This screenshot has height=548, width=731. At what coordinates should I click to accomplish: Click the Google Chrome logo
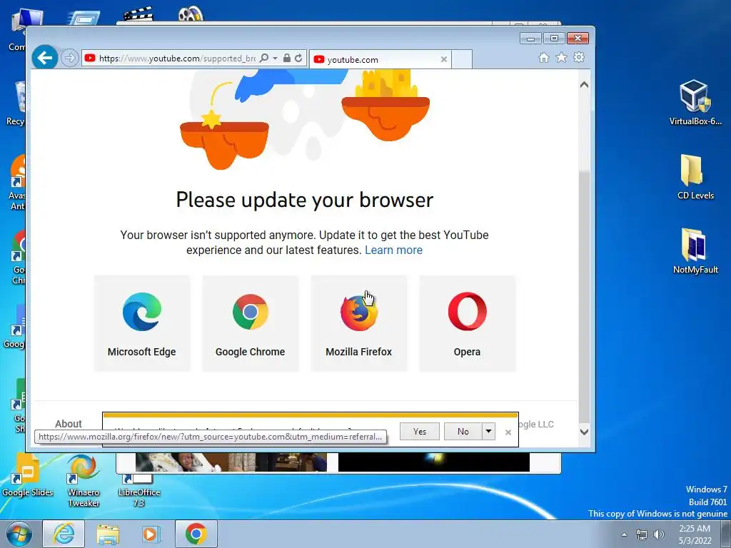[x=251, y=312]
